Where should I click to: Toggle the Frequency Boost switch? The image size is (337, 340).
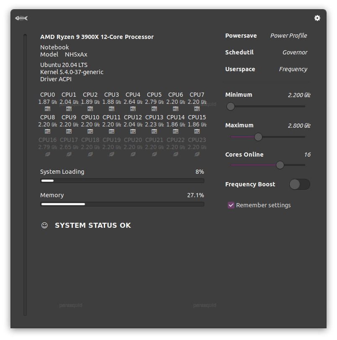(x=299, y=184)
